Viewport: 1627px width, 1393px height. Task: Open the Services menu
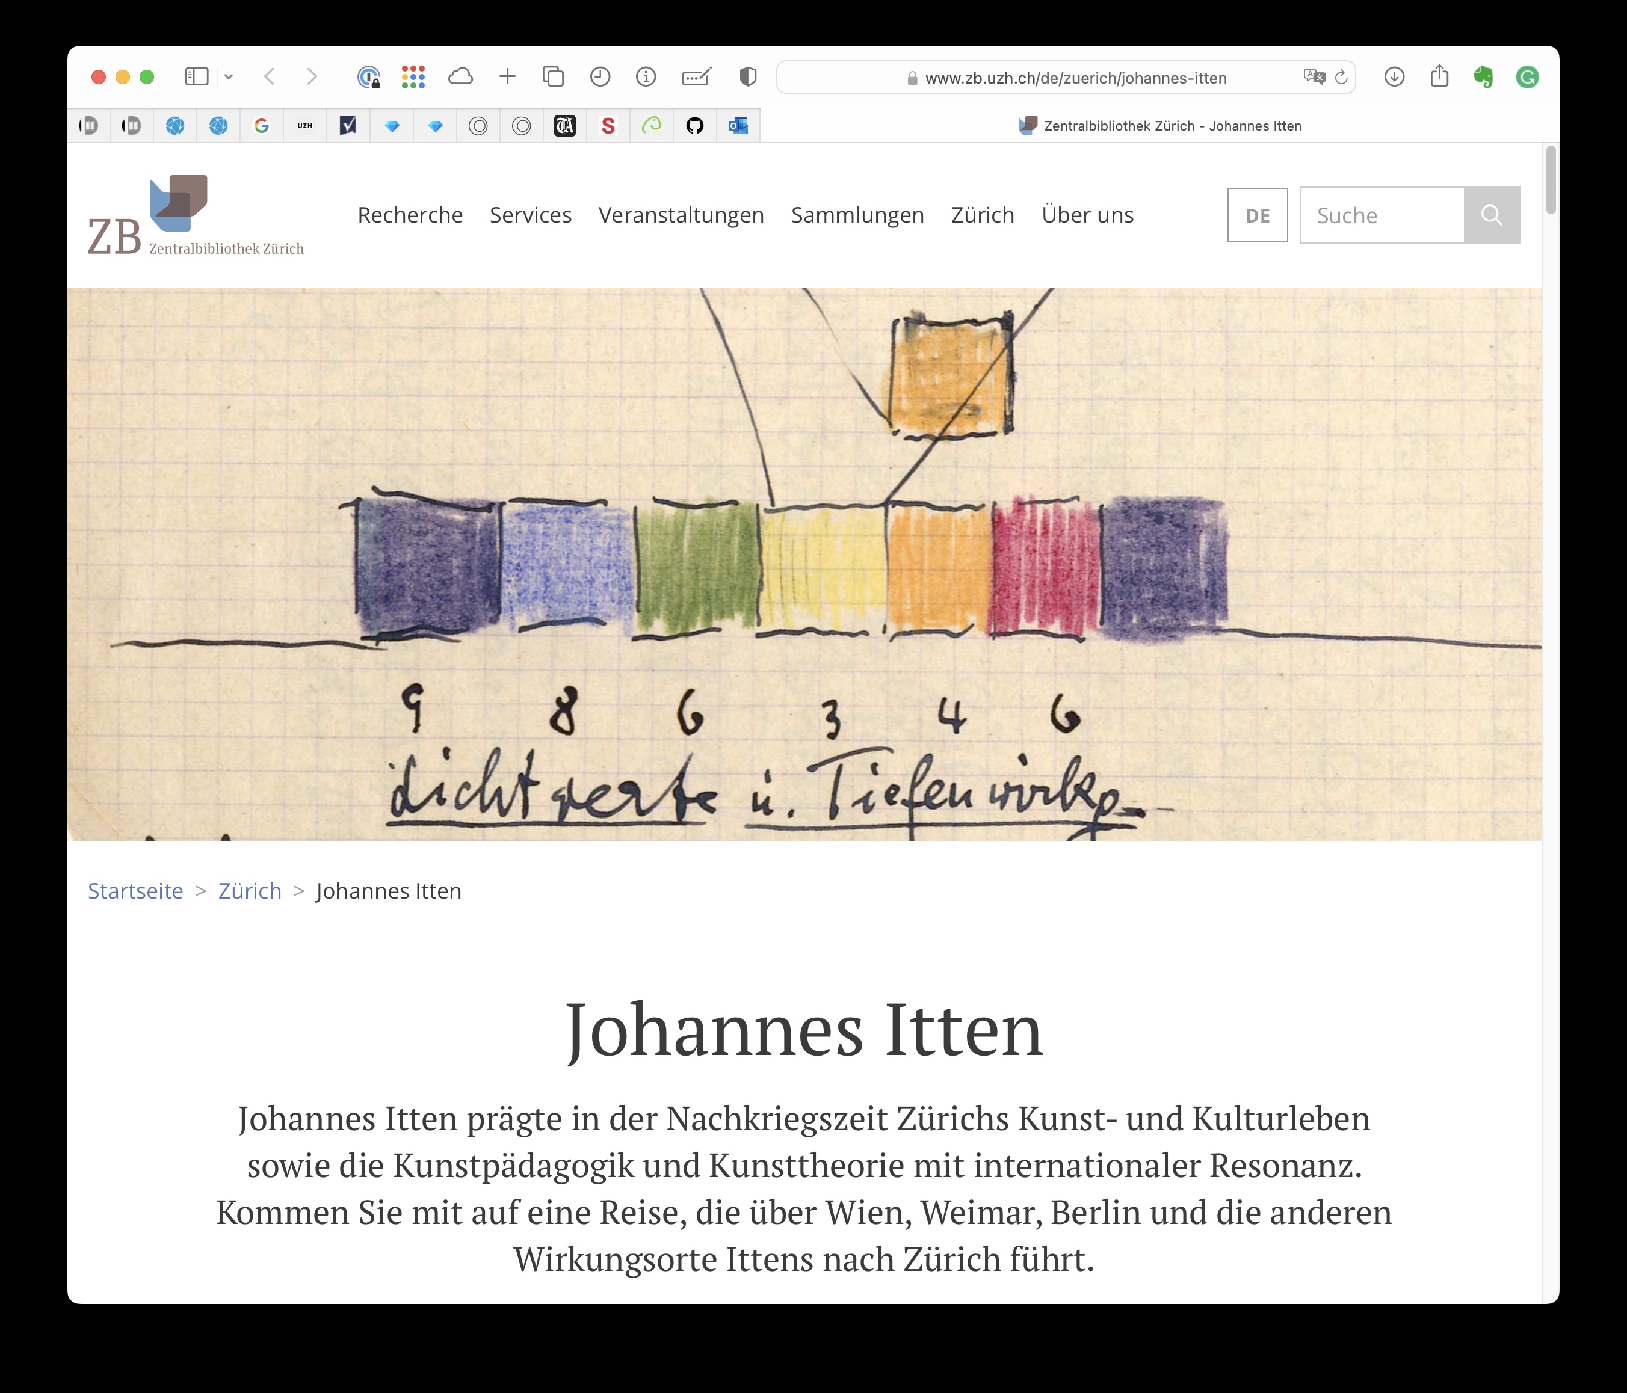[x=531, y=215]
